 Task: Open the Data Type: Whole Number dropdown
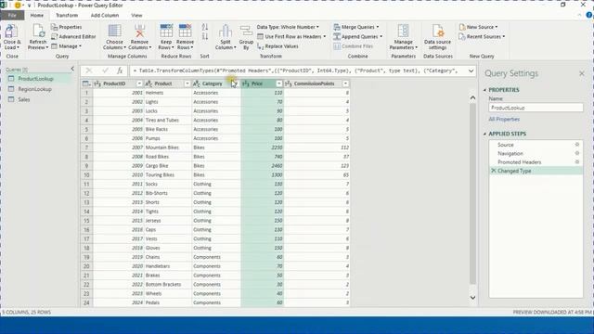pyautogui.click(x=288, y=27)
